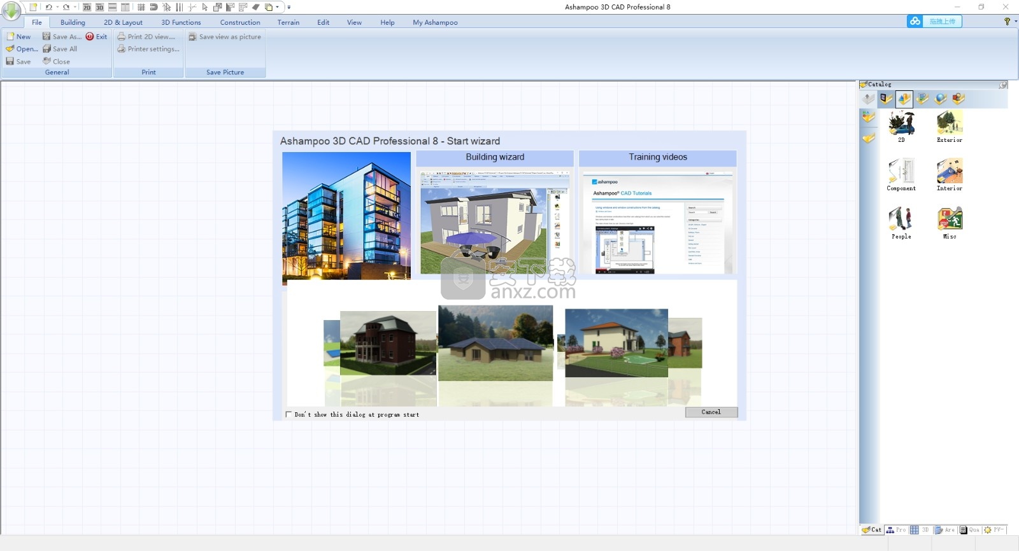The height and width of the screenshot is (551, 1019).
Task: Click the help question mark icon
Action: coord(1007,22)
